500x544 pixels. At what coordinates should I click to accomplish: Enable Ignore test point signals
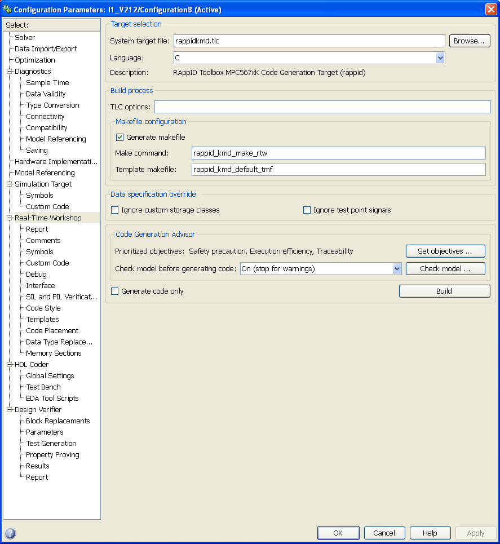[307, 210]
